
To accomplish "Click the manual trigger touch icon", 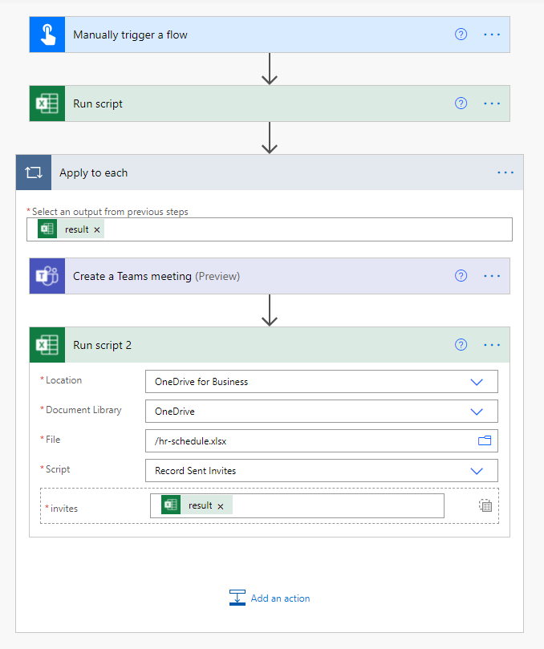I will [x=47, y=34].
